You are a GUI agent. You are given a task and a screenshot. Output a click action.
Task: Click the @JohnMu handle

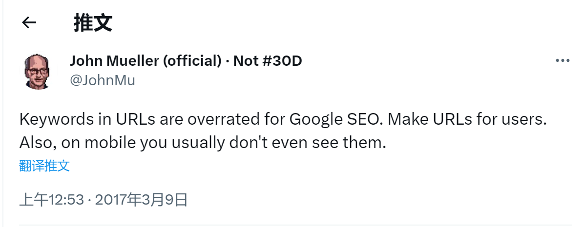pos(103,80)
